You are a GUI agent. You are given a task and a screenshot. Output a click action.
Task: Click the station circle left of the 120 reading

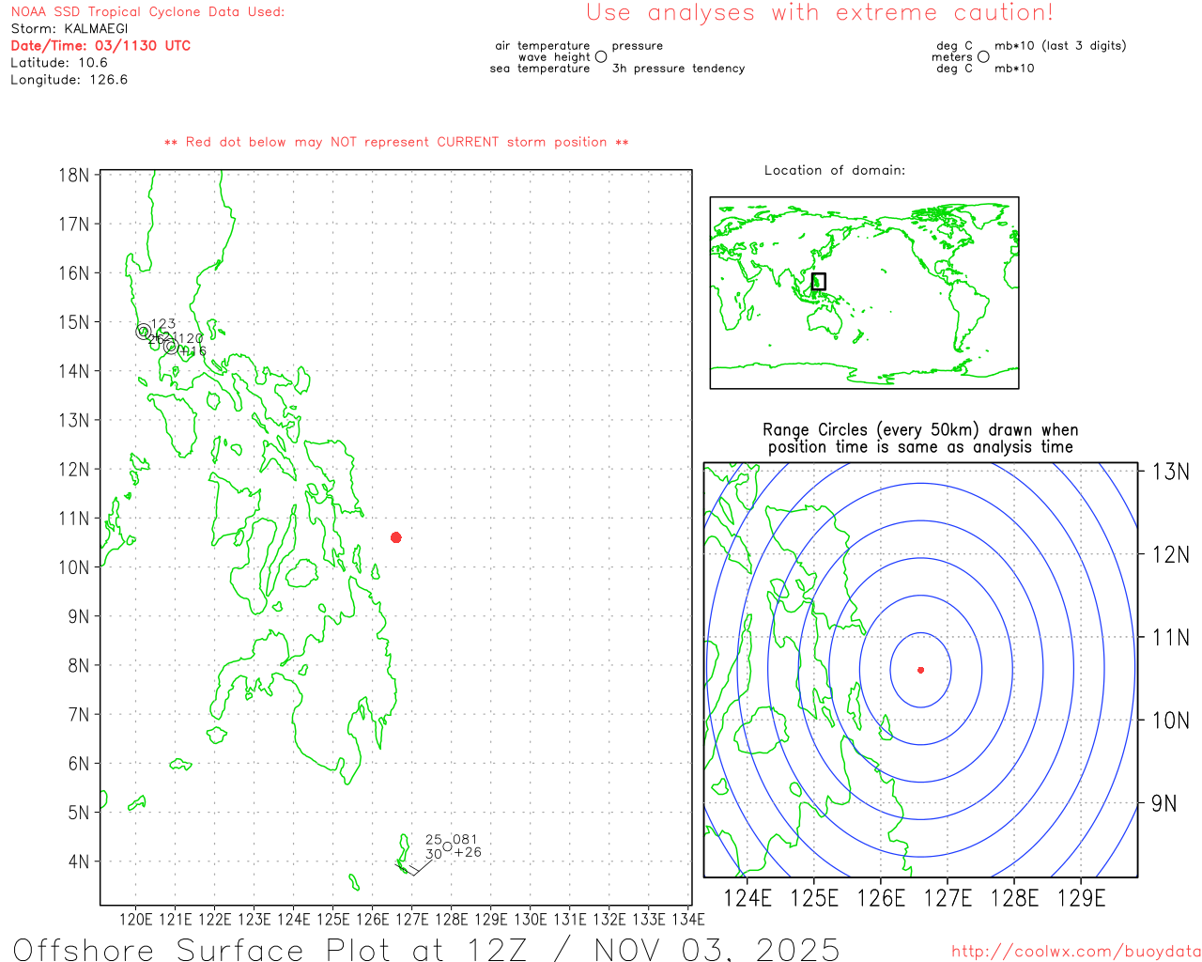(171, 347)
